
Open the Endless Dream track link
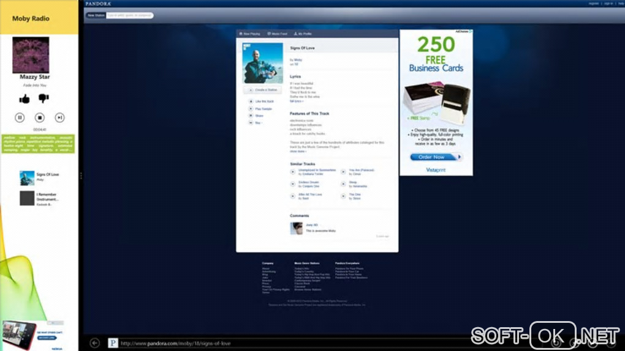tap(308, 182)
